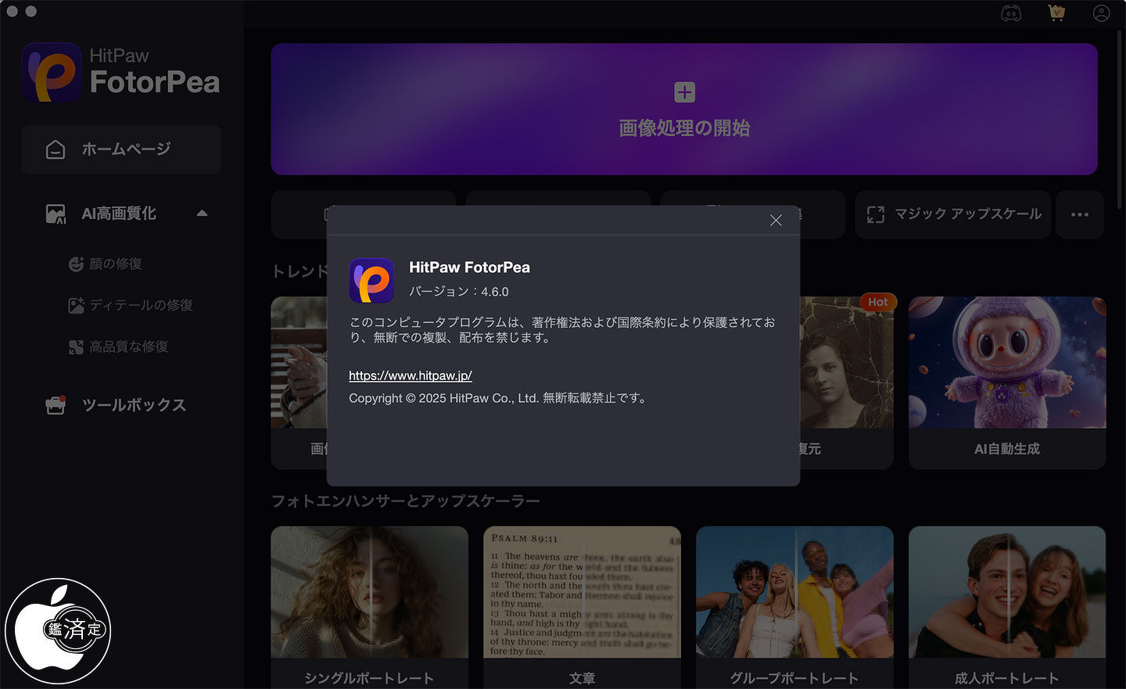Open the AI自動生成 card
The height and width of the screenshot is (689, 1126).
click(x=1007, y=382)
